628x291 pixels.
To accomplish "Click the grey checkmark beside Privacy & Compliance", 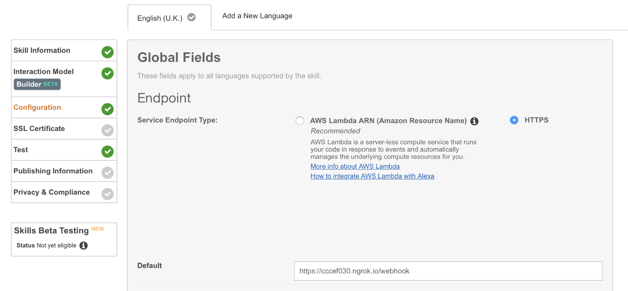I will tap(108, 194).
